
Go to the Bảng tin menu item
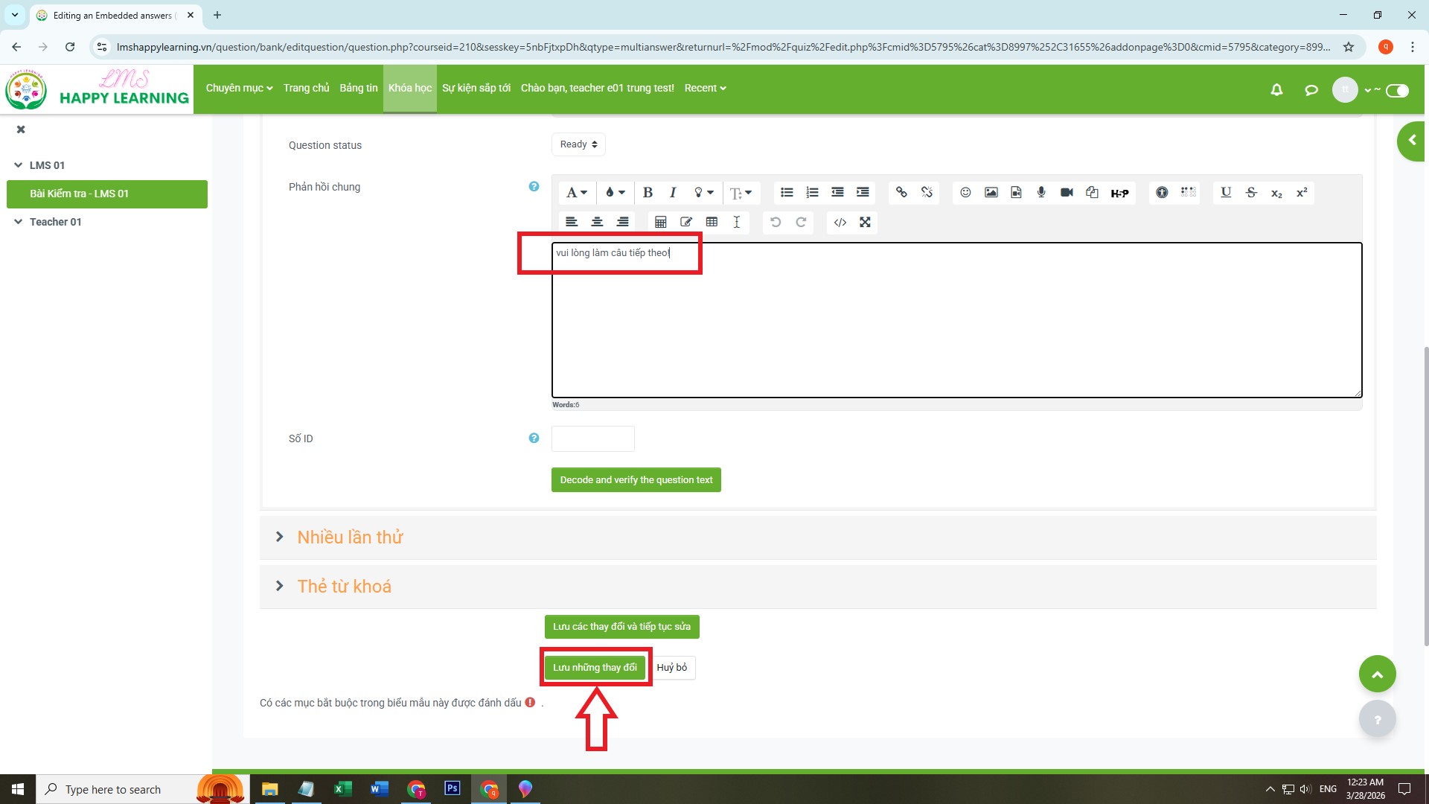point(358,89)
